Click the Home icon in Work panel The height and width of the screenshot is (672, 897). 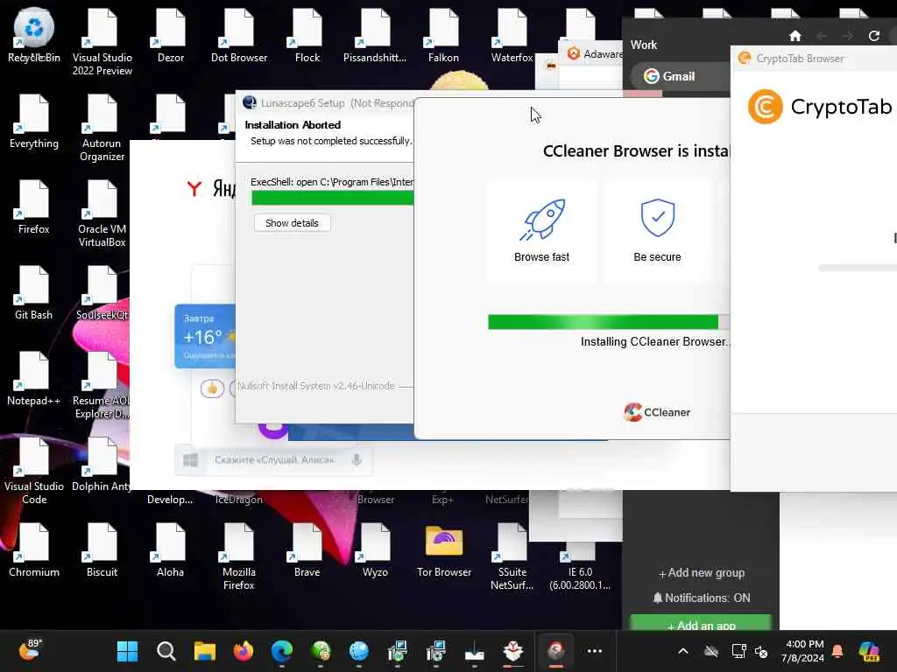[x=795, y=36]
